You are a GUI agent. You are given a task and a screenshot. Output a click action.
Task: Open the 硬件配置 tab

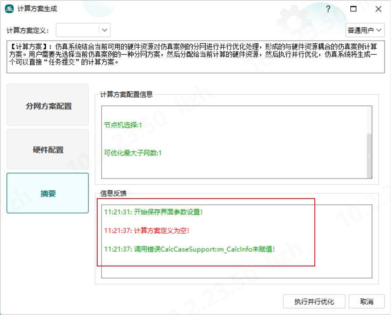(x=48, y=150)
